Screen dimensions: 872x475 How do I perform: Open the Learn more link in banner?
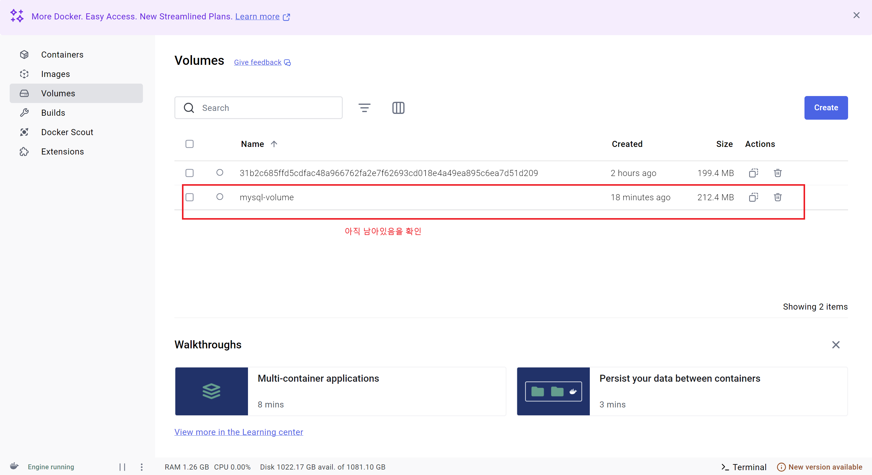click(x=257, y=16)
